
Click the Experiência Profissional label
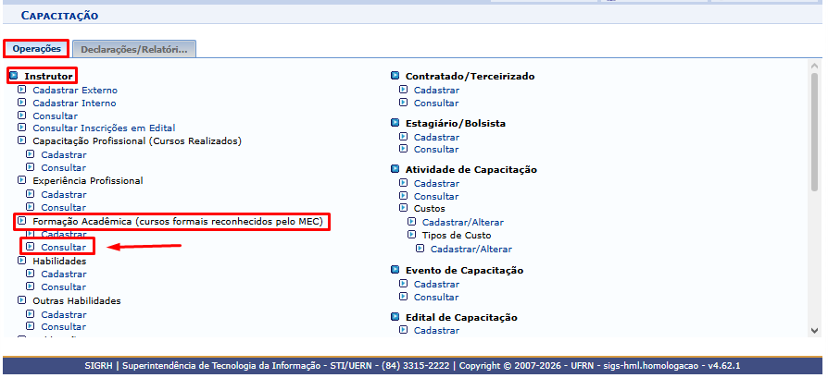click(x=88, y=181)
